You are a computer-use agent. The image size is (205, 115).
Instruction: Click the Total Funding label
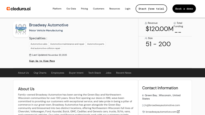tap(178, 25)
